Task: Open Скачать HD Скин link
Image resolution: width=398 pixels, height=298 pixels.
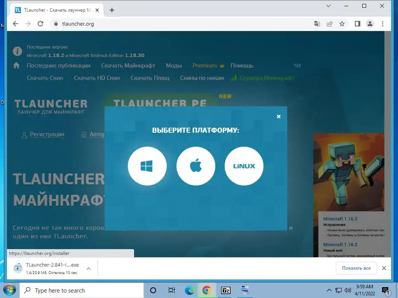Action: 97,78
